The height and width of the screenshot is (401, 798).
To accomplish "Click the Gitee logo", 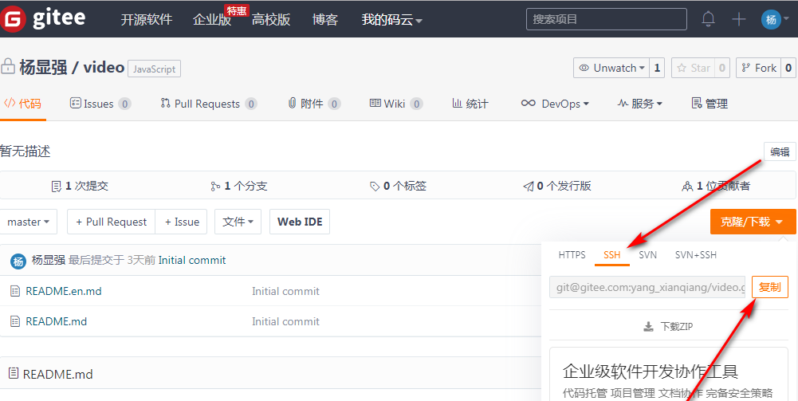I will pyautogui.click(x=43, y=19).
